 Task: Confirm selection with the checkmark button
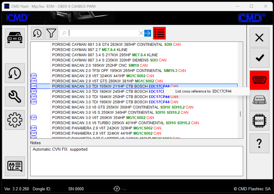click(259, 58)
